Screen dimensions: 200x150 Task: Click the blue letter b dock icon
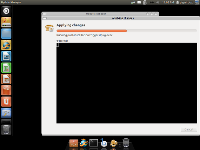pyautogui.click(x=104, y=143)
